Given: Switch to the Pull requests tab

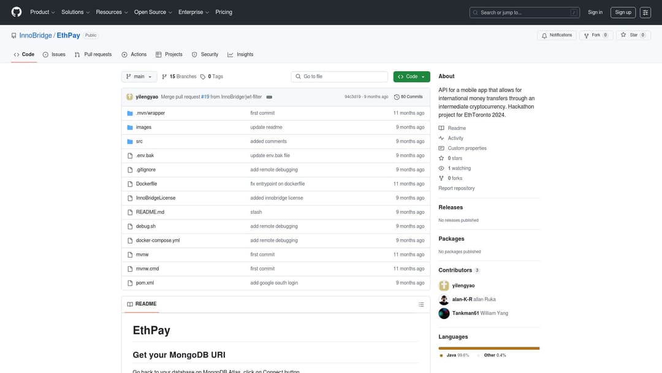Looking at the screenshot, I should pos(93,55).
